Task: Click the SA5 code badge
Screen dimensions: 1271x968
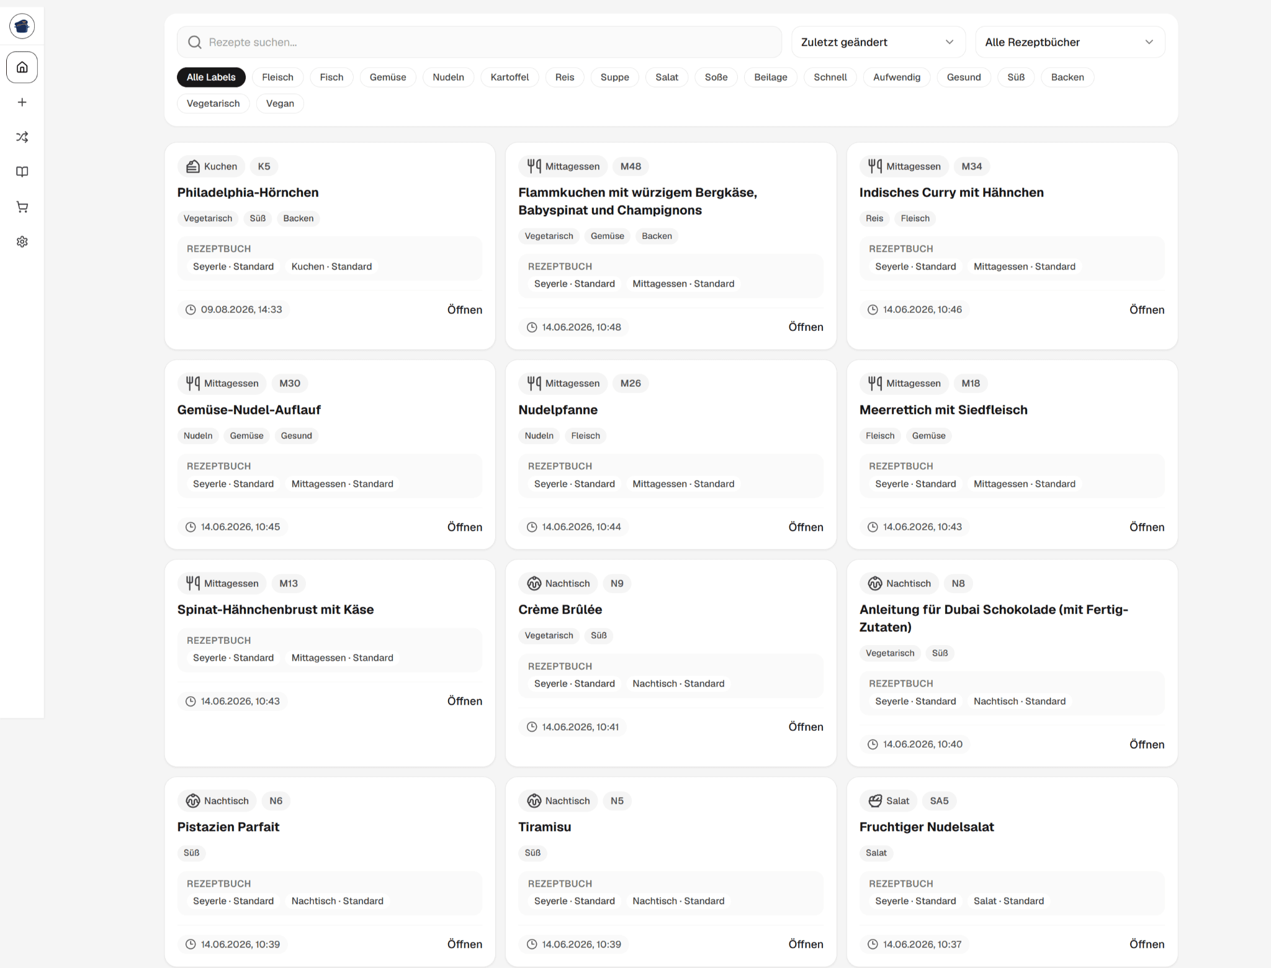Action: coord(939,801)
